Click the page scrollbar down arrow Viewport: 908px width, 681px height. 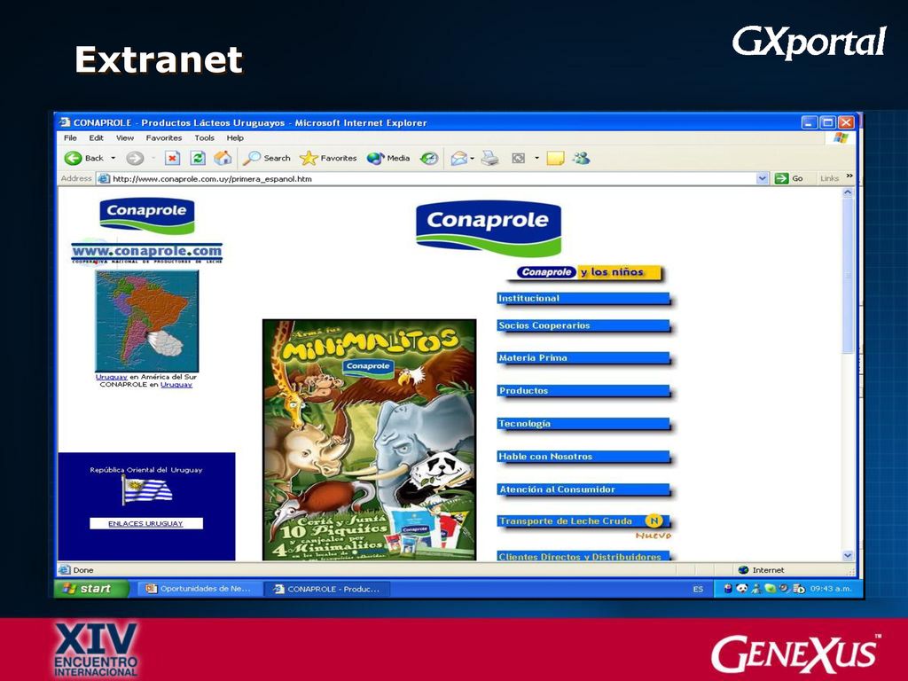pyautogui.click(x=848, y=555)
